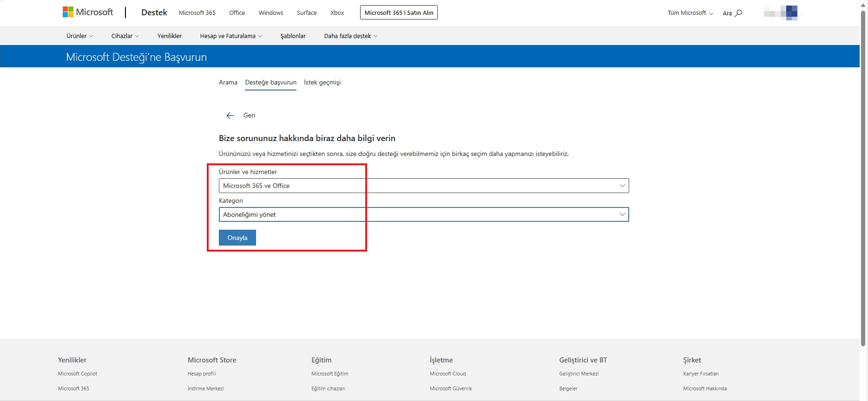Click the Microsoft Desteği'ne Başvurun heading

(136, 57)
